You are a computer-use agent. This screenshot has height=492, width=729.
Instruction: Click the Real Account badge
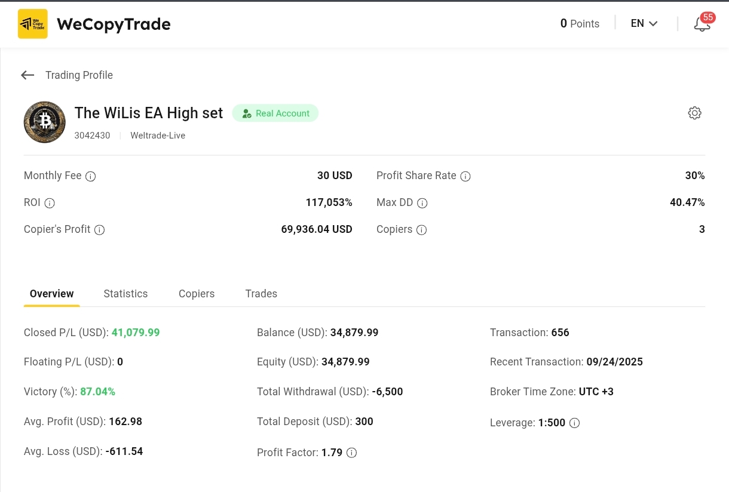pos(275,113)
